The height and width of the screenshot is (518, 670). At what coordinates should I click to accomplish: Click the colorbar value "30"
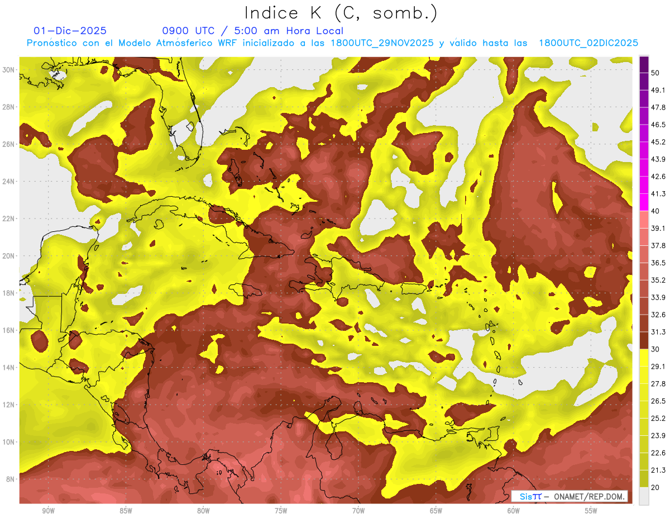(655, 349)
